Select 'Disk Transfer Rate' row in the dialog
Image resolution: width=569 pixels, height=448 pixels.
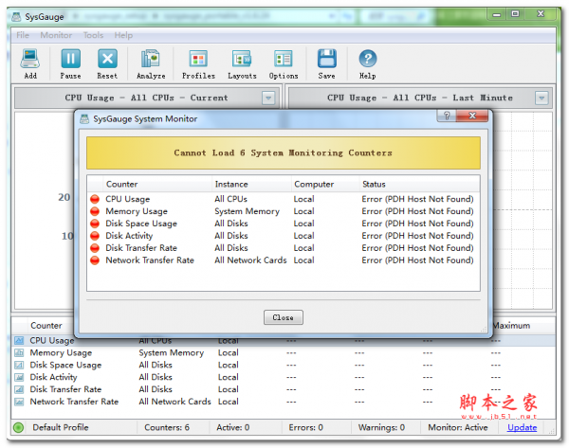(283, 248)
